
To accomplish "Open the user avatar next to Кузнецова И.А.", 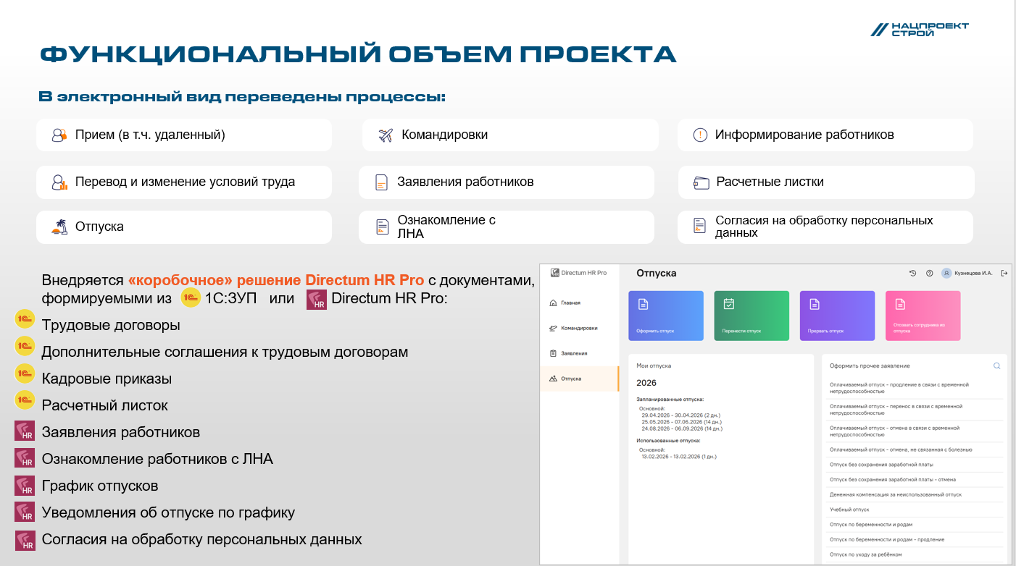I will pos(946,273).
